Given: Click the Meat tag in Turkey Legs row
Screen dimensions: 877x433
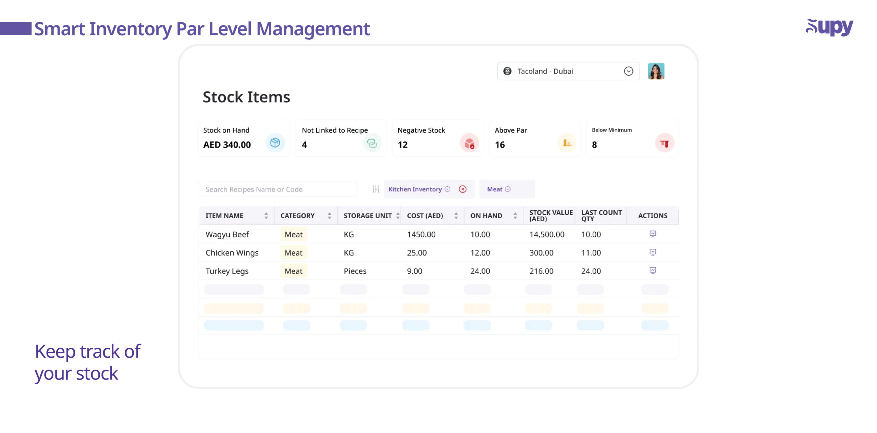Looking at the screenshot, I should [294, 271].
